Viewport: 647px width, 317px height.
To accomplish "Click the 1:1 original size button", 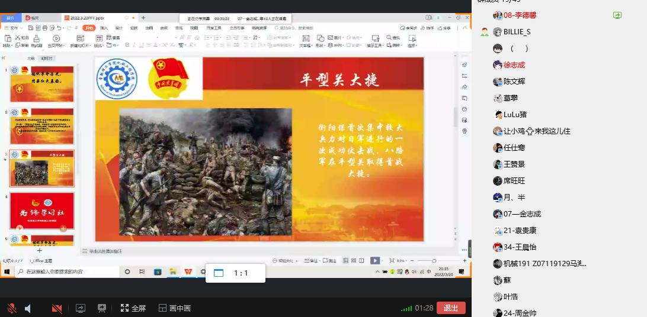I will point(235,273).
